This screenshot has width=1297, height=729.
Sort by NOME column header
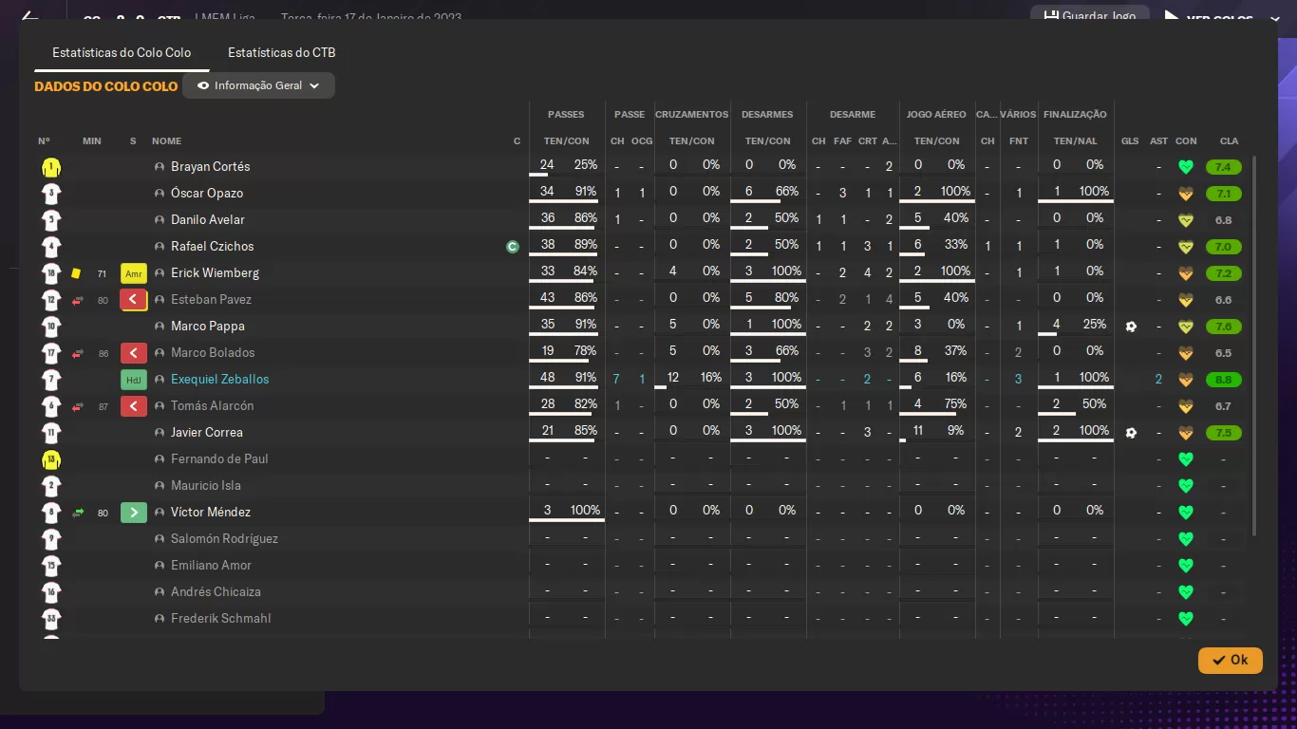tap(166, 141)
